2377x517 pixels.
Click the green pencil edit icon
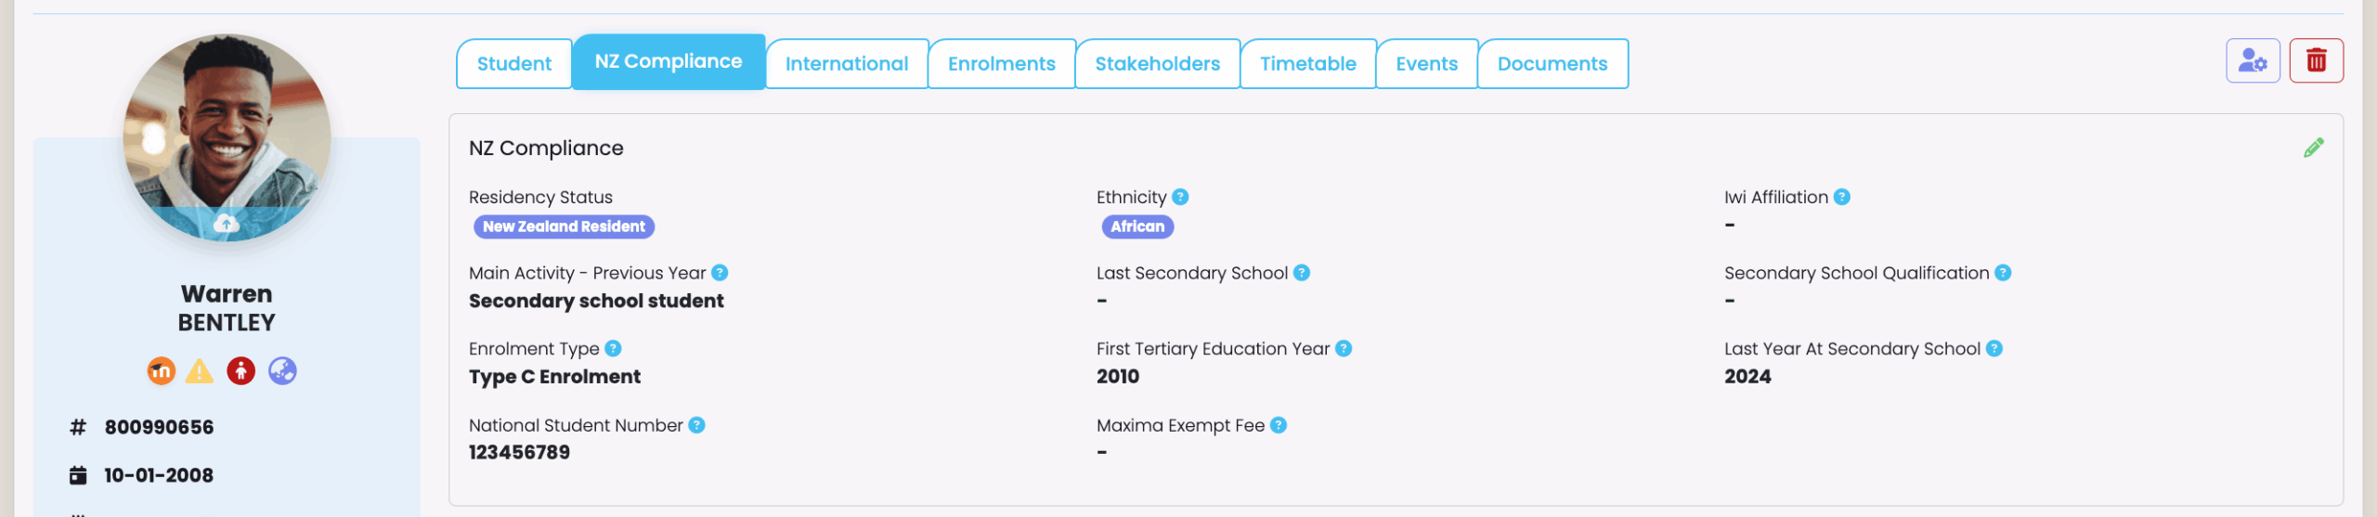click(2313, 149)
